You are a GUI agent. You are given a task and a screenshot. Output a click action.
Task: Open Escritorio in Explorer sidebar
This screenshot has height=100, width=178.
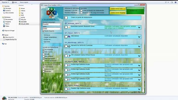pyautogui.click(x=7, y=11)
